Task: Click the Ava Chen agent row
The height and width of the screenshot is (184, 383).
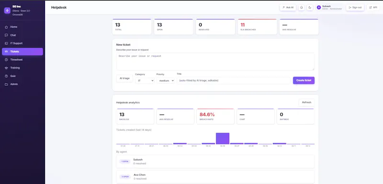Action: coord(215,177)
